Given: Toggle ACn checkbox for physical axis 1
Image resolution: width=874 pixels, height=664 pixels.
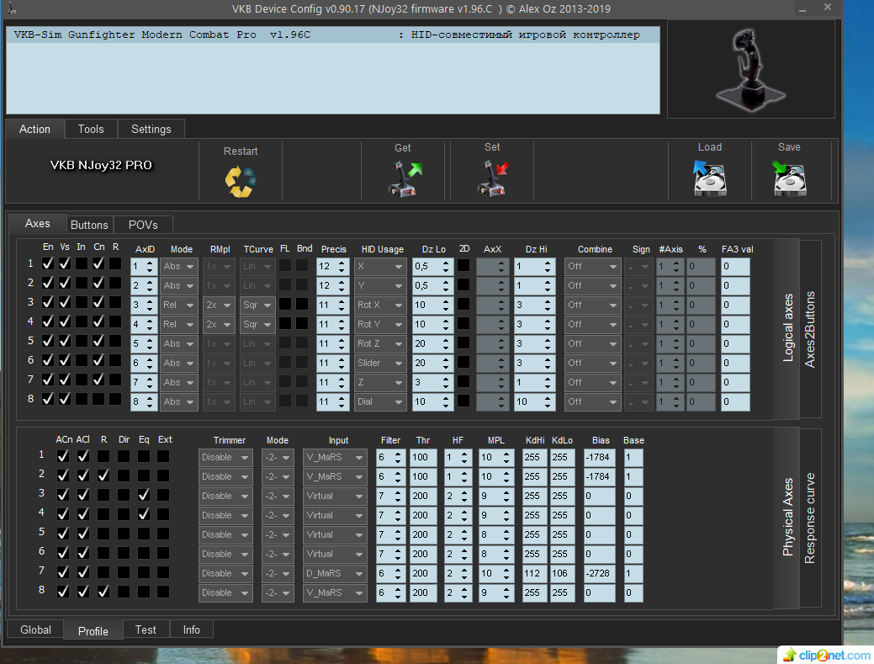Looking at the screenshot, I should click(63, 456).
